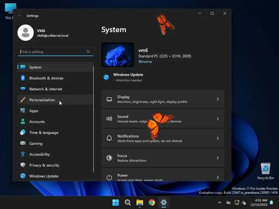The height and width of the screenshot is (209, 279).
Task: Click the Privacy & security shield icon
Action: pos(23,165)
